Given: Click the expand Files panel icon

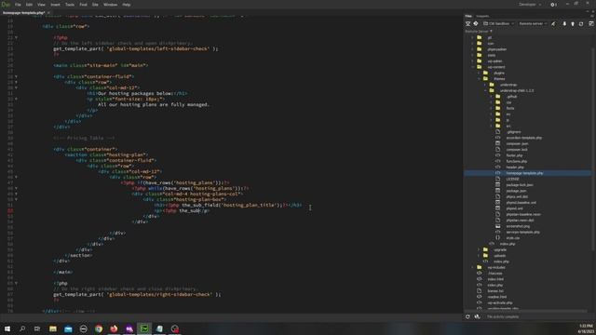Looking at the screenshot, I should [x=591, y=23].
